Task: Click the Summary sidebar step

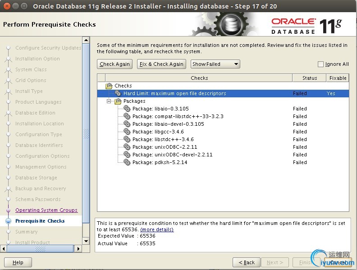Action: click(27, 232)
